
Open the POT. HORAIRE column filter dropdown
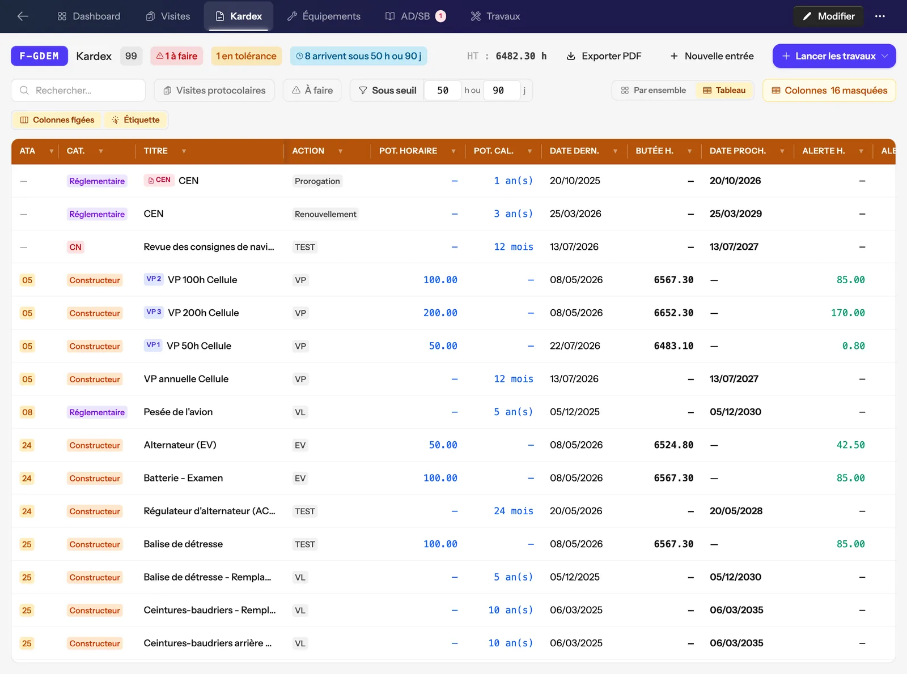point(453,151)
